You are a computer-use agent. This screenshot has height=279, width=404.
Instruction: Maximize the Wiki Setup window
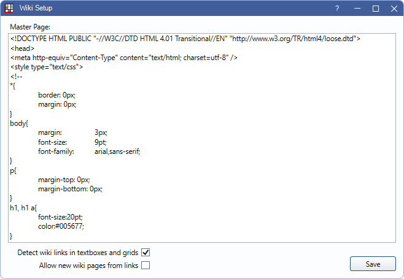(x=376, y=9)
